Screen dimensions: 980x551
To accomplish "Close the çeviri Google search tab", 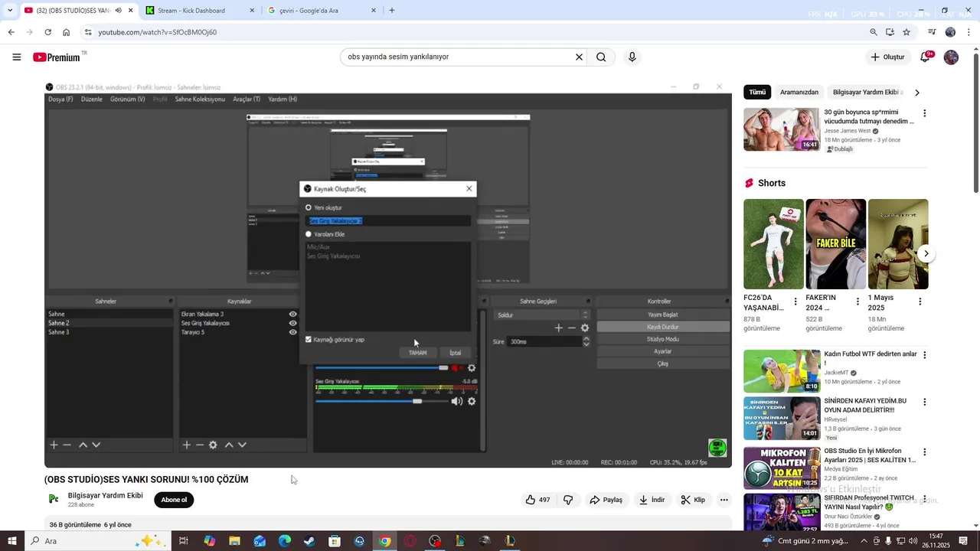I will click(x=374, y=11).
